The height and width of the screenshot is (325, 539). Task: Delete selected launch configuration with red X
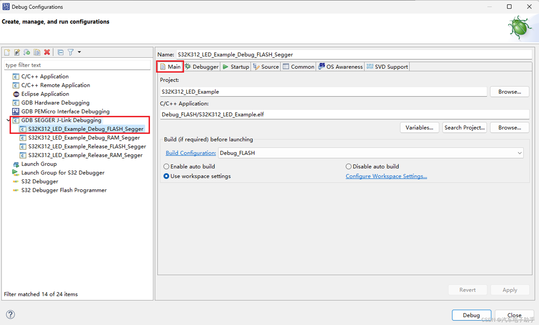coord(47,52)
